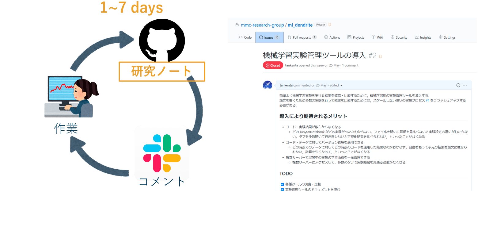Click the word JupyterNotebook in the first sub-bullet
The height and width of the screenshot is (238, 478).
[x=312, y=132]
